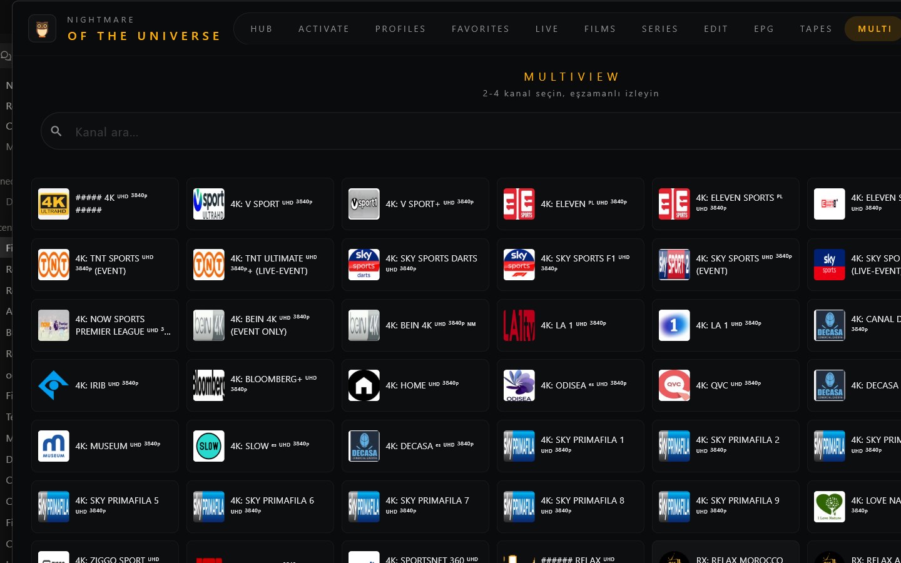Select the NOW SPORTS Premier League logo

pyautogui.click(x=54, y=325)
